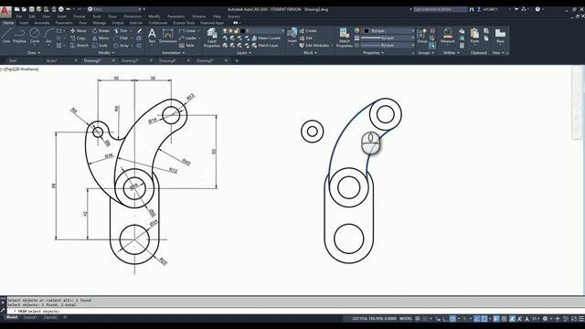
Task: Open the Format menu
Action: [80, 16]
